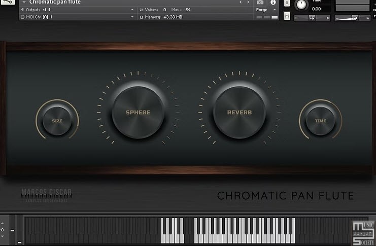376x246 pixels.
Task: Click the instrument info 'i' icon
Action: 273,3
